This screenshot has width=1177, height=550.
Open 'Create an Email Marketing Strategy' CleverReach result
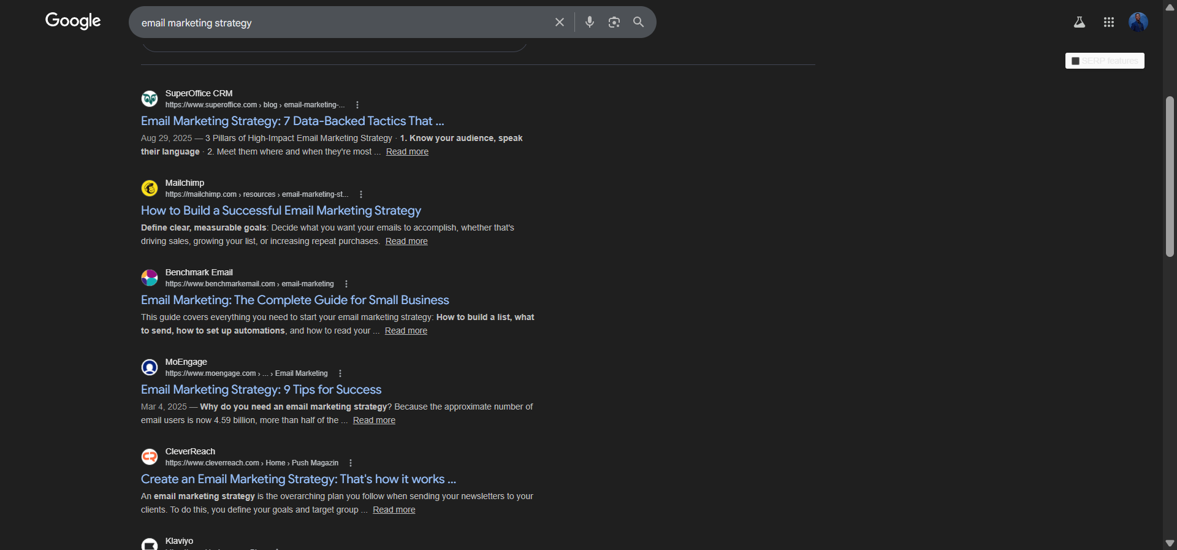(x=299, y=479)
